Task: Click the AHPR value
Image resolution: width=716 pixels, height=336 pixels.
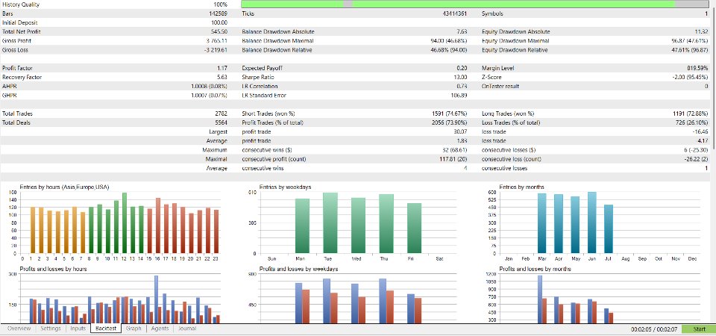Action: (x=209, y=87)
